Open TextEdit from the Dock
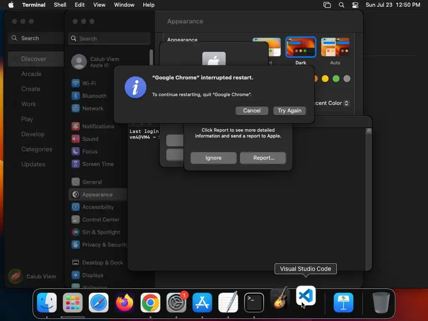 click(x=228, y=303)
